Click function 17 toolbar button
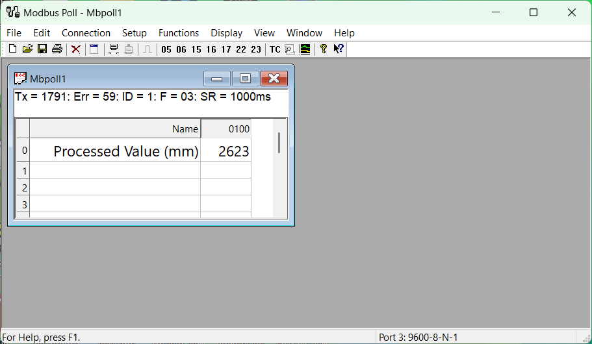The width and height of the screenshot is (592, 344). pos(225,49)
